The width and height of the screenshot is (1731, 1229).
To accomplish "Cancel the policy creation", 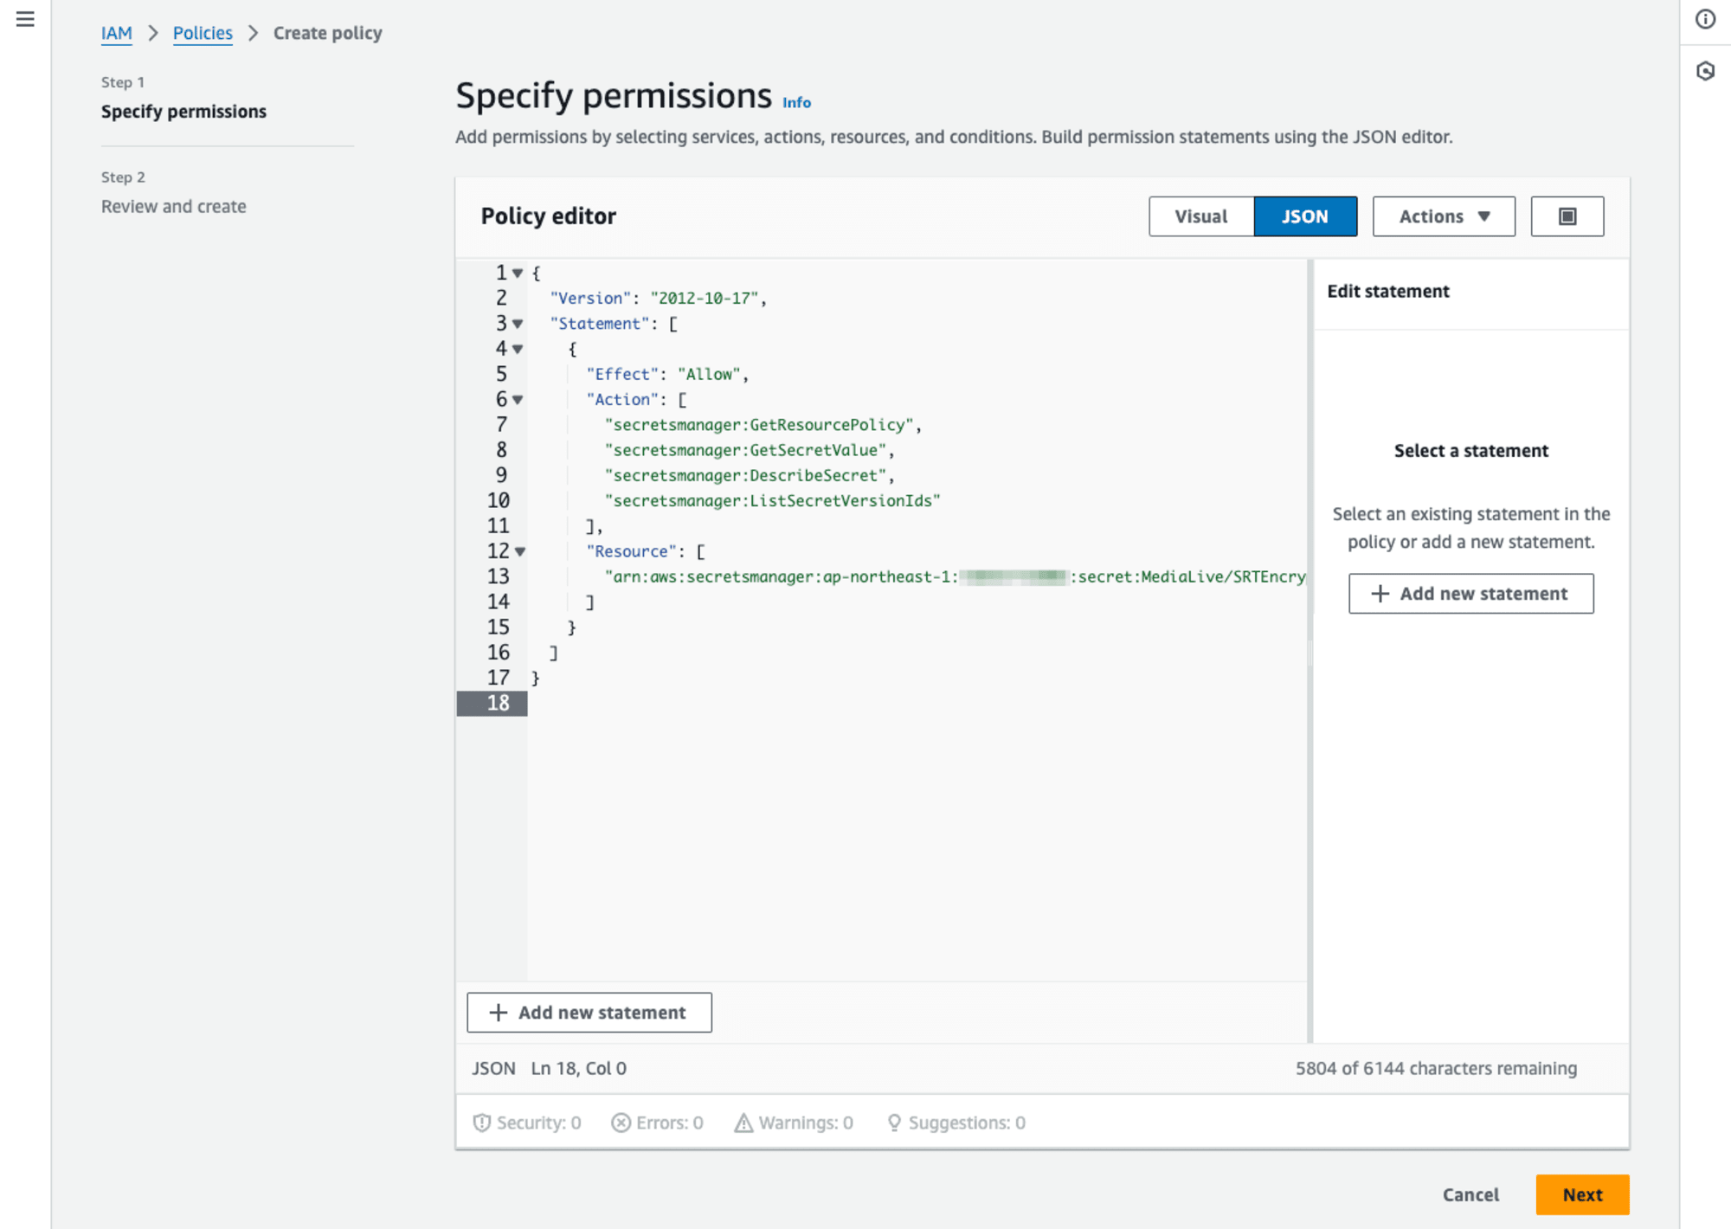I will pos(1470,1194).
